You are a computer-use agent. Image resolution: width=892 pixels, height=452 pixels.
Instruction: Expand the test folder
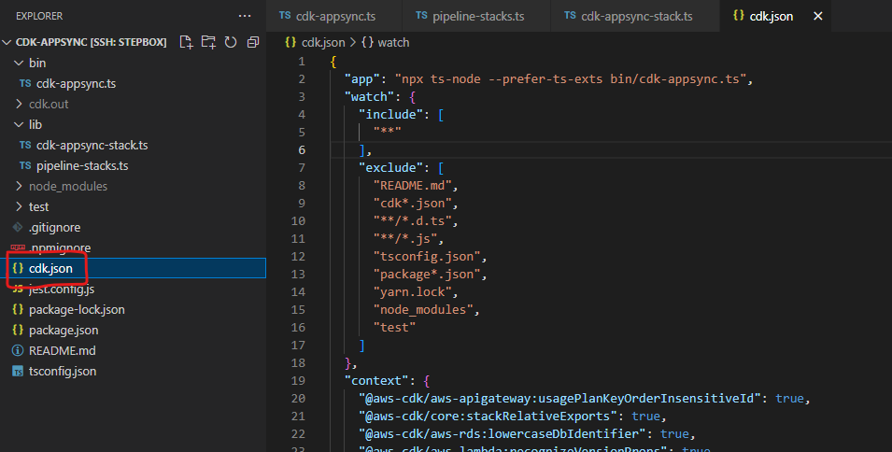19,206
